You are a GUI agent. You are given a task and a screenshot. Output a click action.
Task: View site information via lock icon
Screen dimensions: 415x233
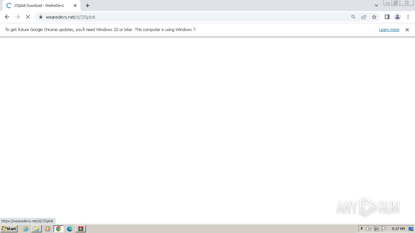41,17
